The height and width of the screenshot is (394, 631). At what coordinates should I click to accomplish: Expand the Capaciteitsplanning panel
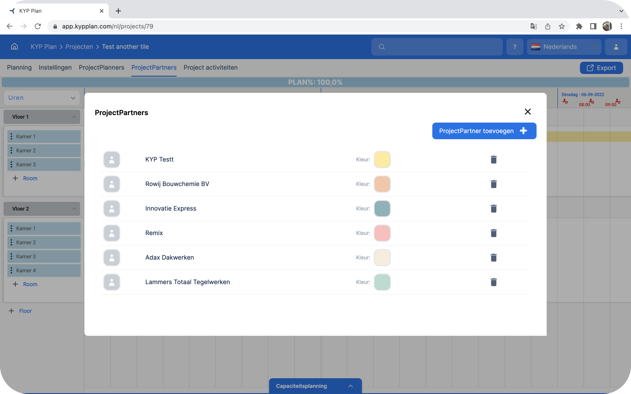(x=315, y=386)
